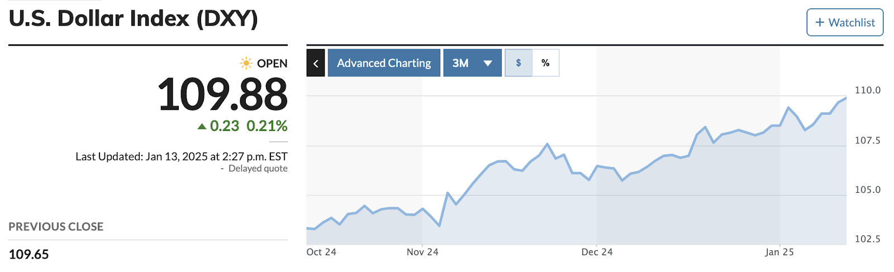Click the 0.21% change value
The image size is (894, 272).
tap(267, 126)
